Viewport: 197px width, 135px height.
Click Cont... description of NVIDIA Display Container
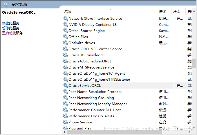tap(164, 25)
